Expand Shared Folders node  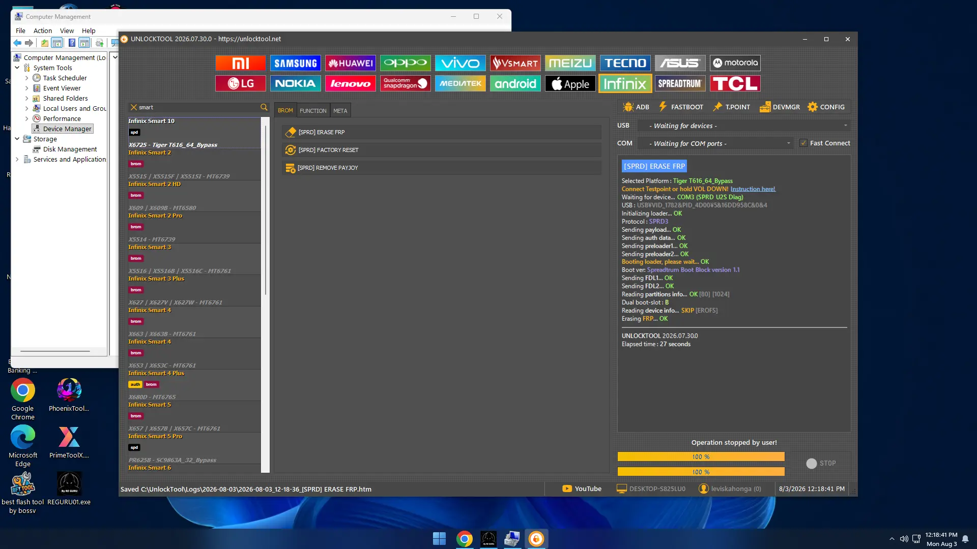pyautogui.click(x=27, y=99)
